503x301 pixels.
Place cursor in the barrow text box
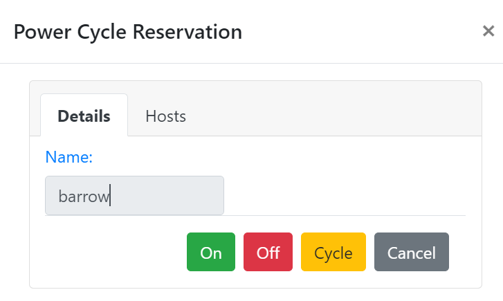point(134,195)
